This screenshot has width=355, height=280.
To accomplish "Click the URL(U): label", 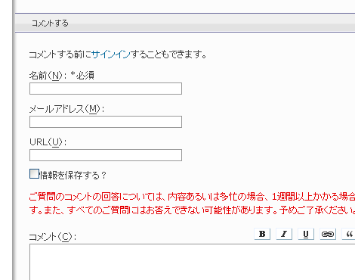I will coord(48,142).
